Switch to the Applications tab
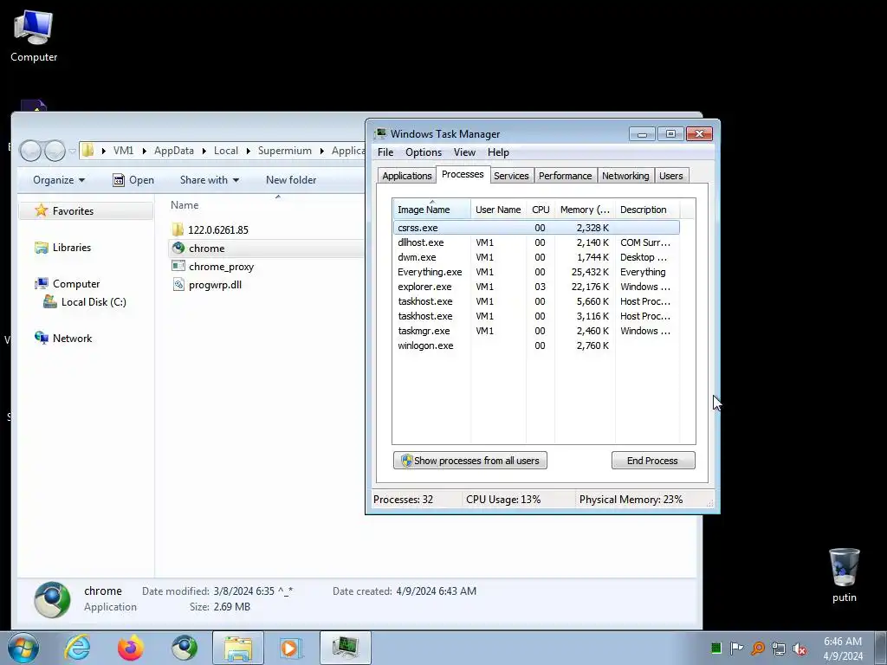The width and height of the screenshot is (887, 665). point(407,176)
